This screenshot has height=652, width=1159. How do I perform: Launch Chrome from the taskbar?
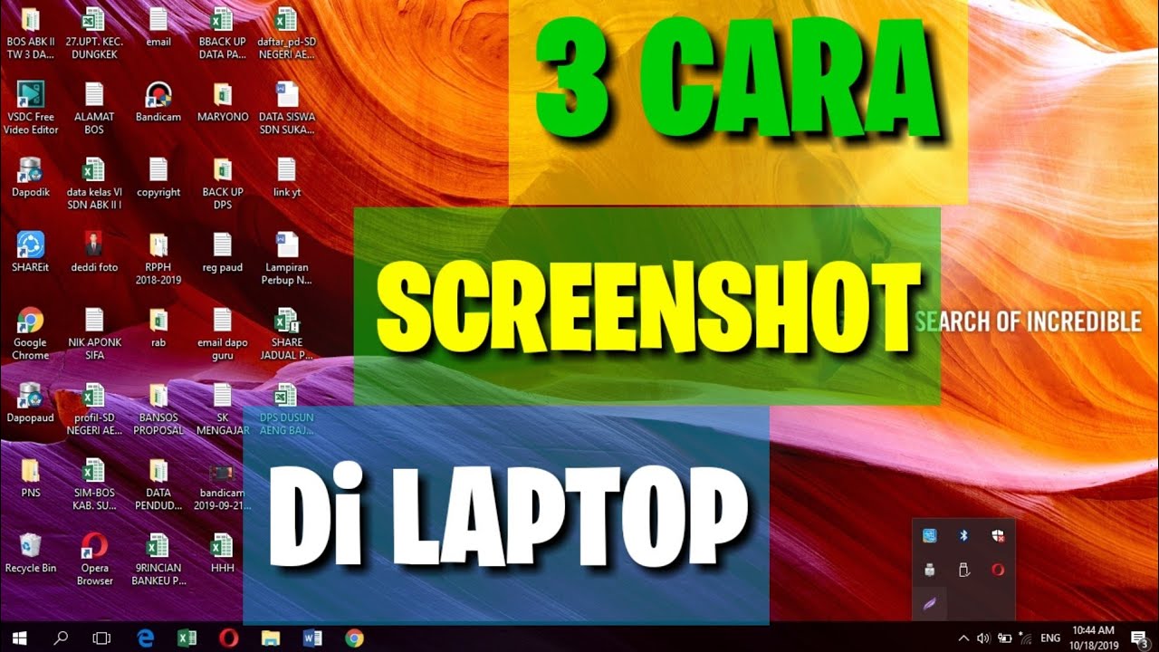(354, 638)
